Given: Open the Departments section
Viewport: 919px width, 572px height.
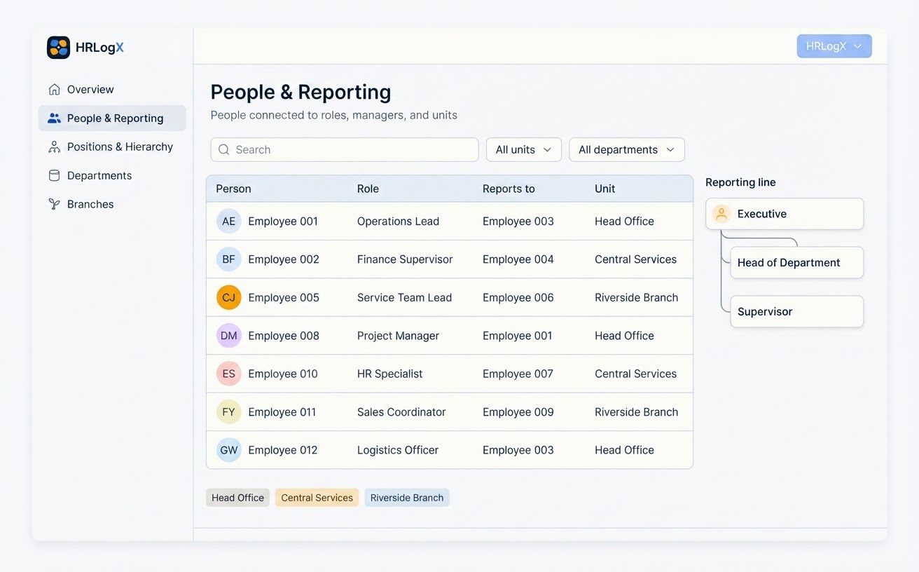Looking at the screenshot, I should (x=112, y=176).
